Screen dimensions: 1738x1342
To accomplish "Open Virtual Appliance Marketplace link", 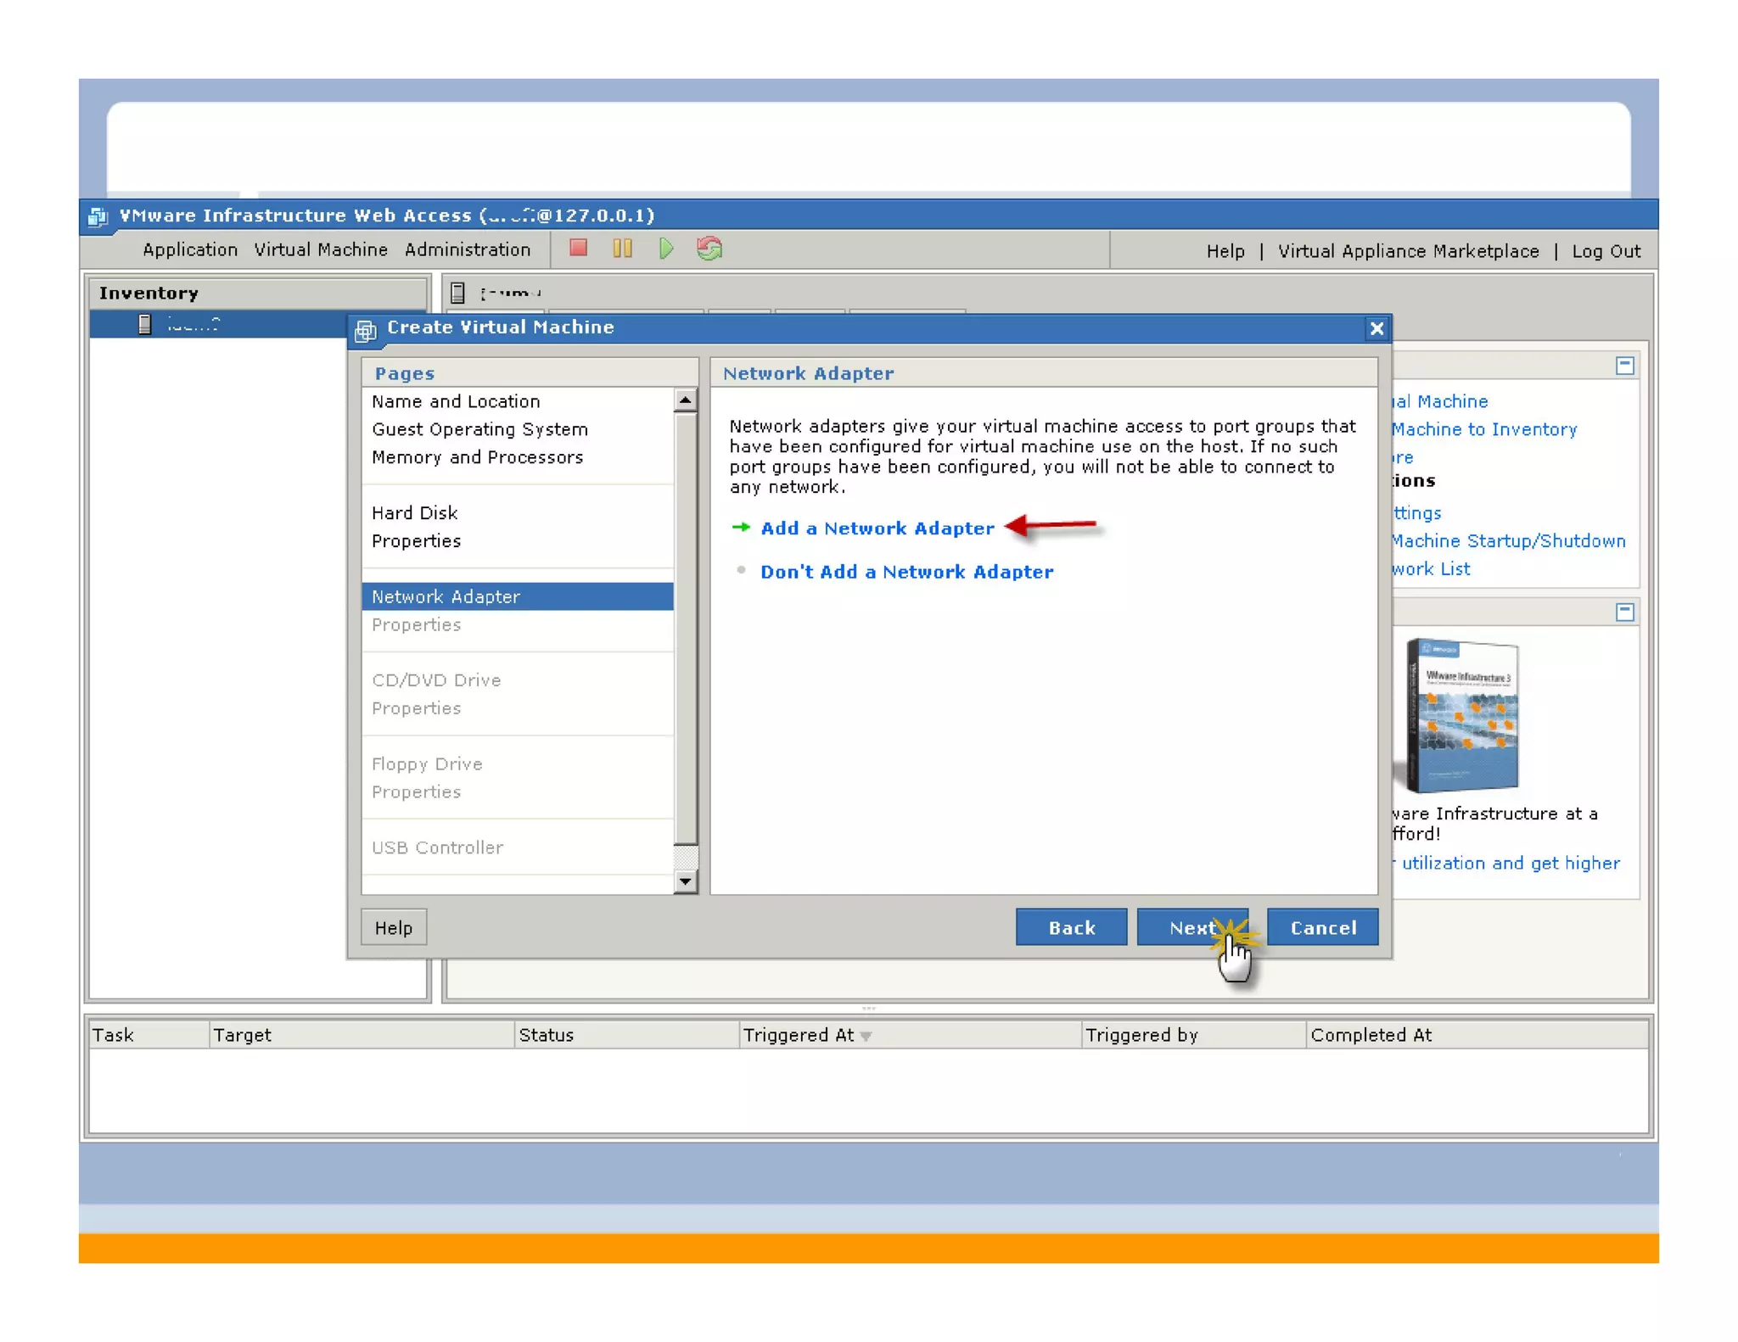I will pos(1408,251).
